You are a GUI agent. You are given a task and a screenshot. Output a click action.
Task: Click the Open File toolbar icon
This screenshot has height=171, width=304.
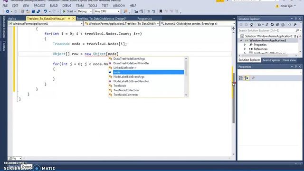[28, 11]
